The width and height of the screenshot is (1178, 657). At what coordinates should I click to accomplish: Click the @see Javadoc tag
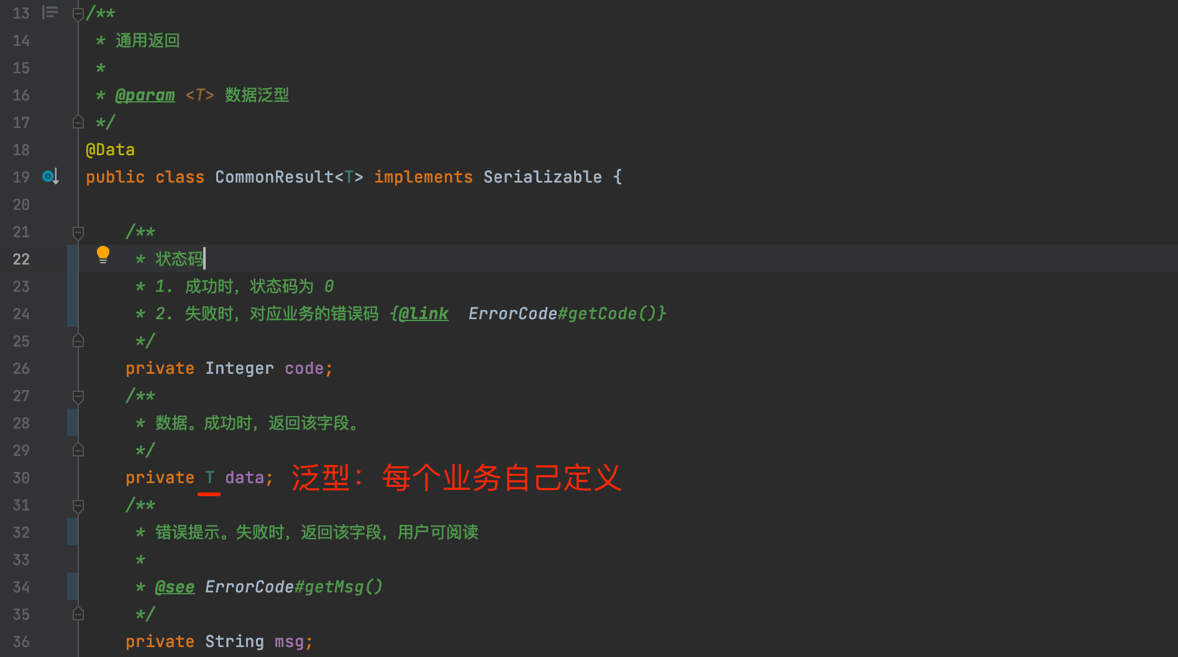(x=175, y=587)
